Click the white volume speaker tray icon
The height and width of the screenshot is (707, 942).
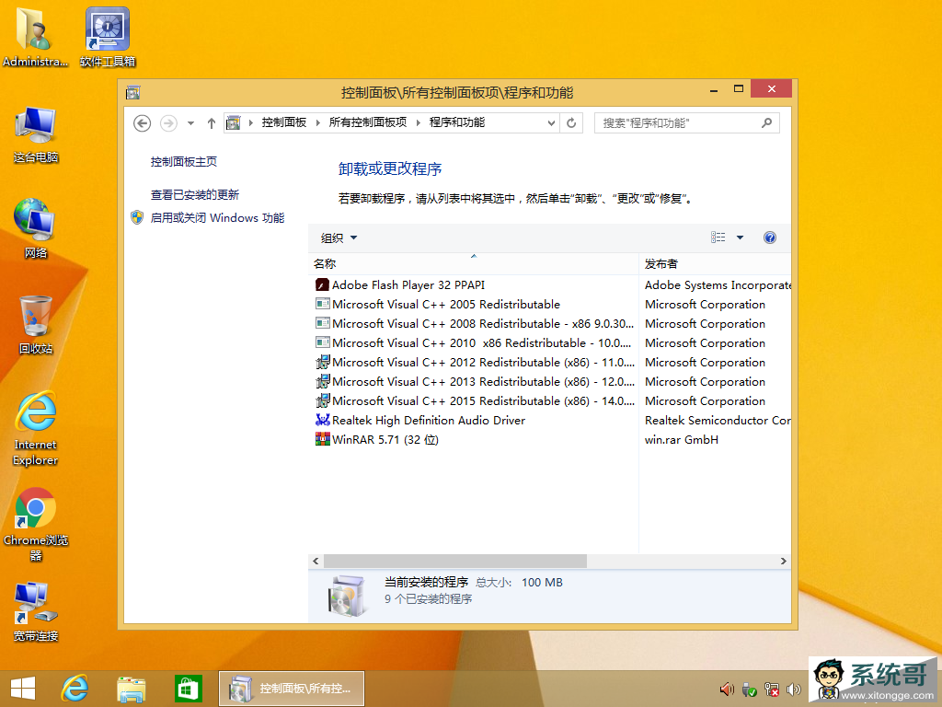tap(794, 690)
